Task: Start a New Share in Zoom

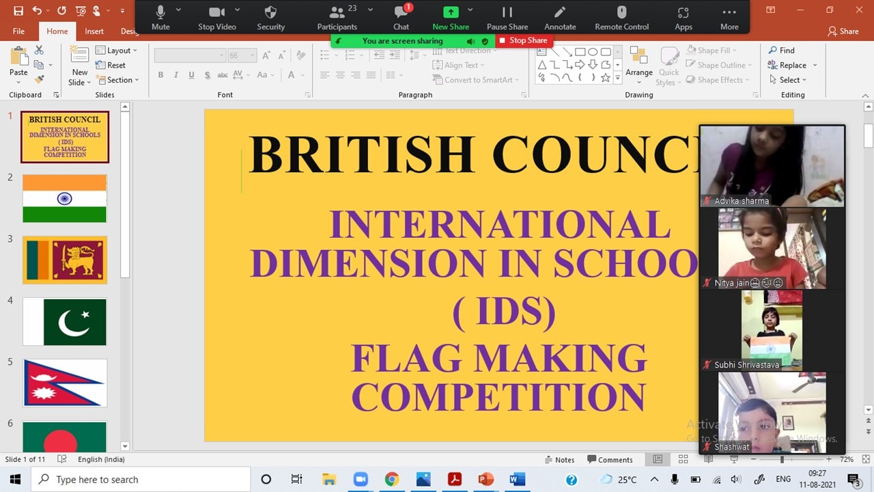Action: click(x=451, y=18)
